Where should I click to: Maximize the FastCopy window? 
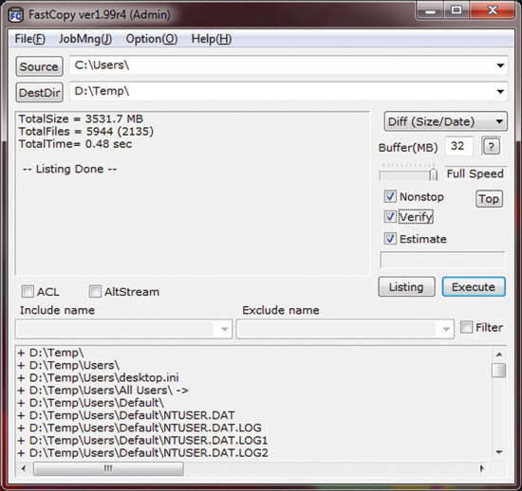[x=457, y=11]
